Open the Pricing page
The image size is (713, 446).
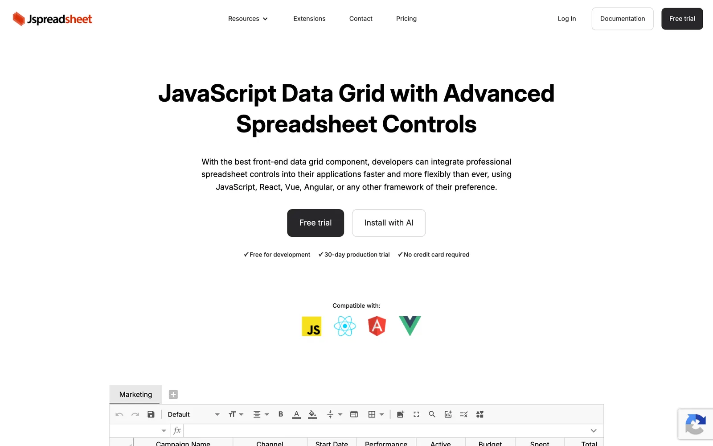(x=406, y=19)
